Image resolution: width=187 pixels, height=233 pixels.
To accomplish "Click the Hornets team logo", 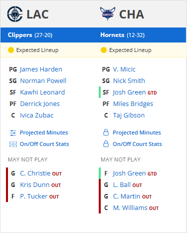I will click(x=108, y=13).
